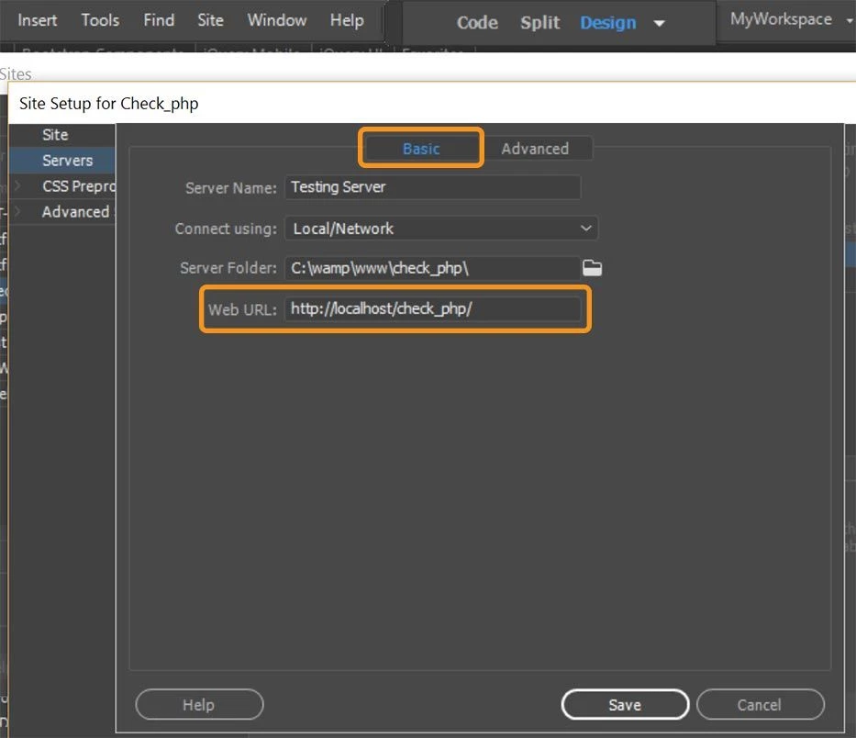Open the view mode dropdown arrow beside Design
The height and width of the screenshot is (738, 856).
659,23
